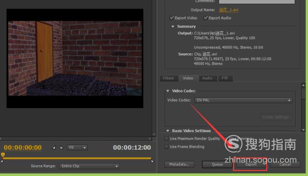Click the duration timecode 00:00:12:00
Image resolution: width=308 pixels, height=176 pixels.
point(132,147)
